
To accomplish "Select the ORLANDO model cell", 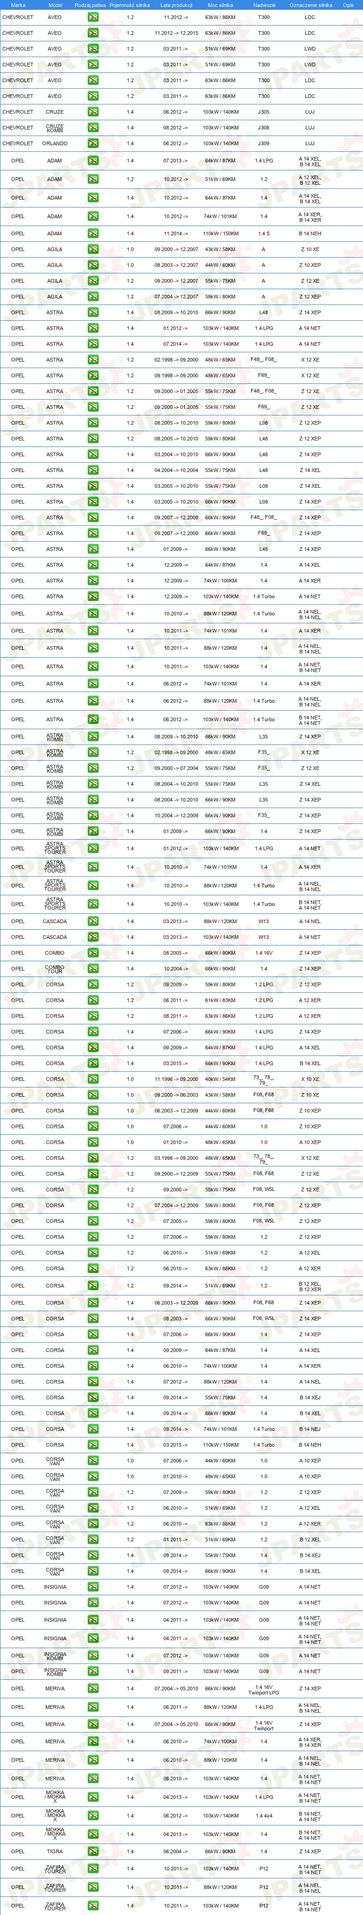I will [x=55, y=143].
